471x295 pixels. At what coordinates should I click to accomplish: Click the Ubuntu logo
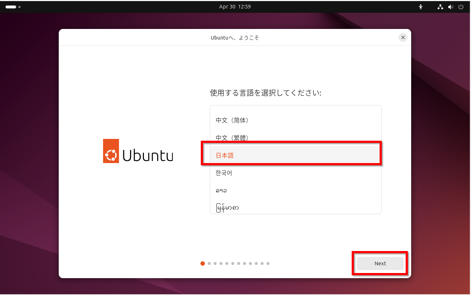(138, 151)
